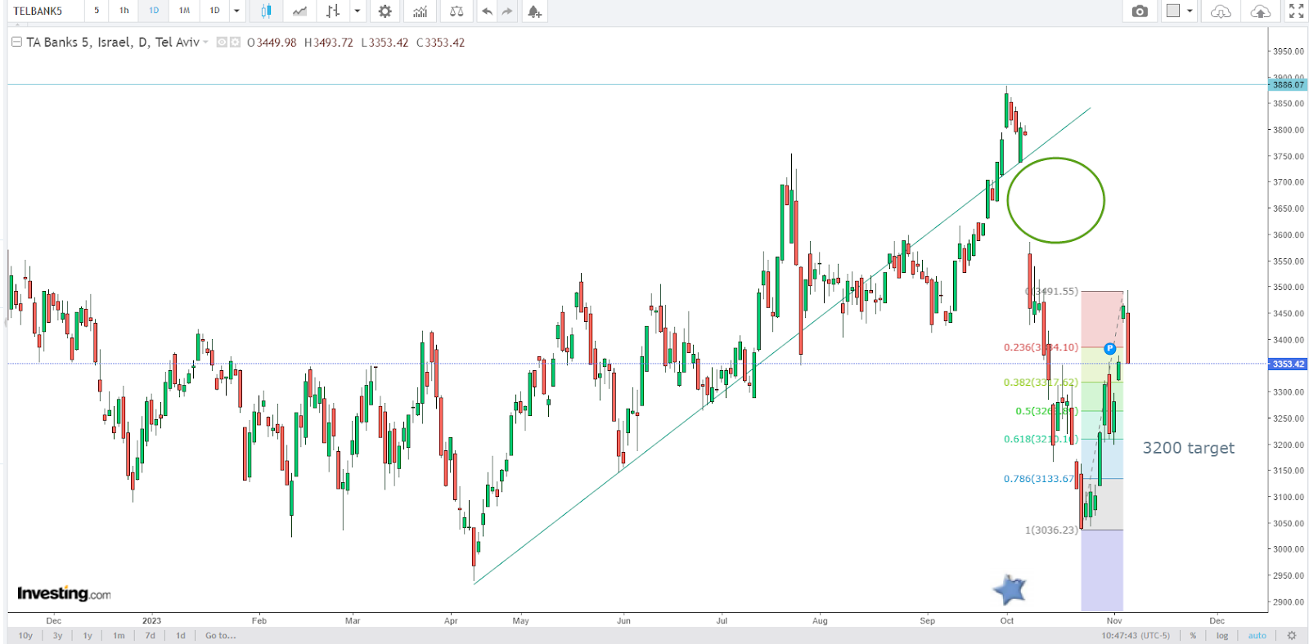Select the Fibonacci 1(3036.23) level label

pyautogui.click(x=1051, y=530)
